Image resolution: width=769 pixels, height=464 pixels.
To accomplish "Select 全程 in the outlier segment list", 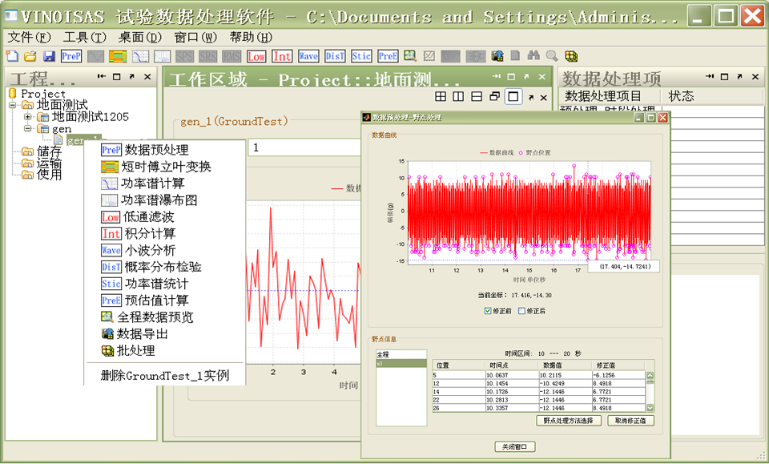I will pos(401,354).
